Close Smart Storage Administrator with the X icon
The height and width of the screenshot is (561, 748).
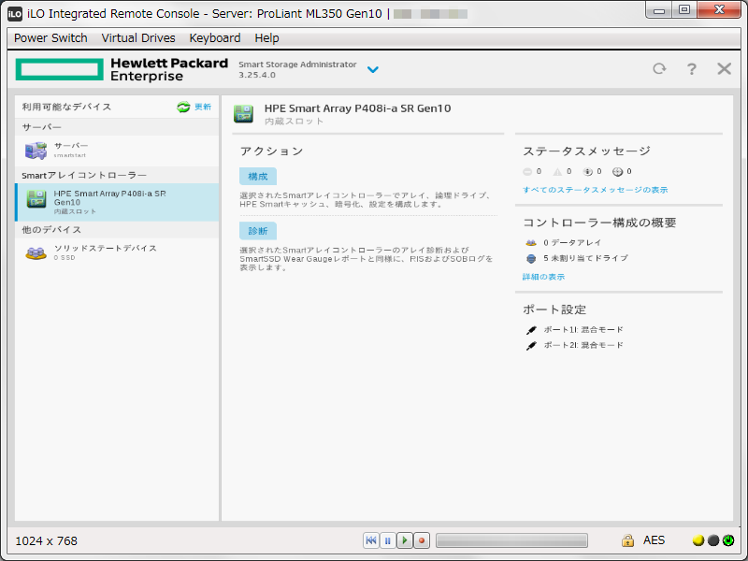pyautogui.click(x=724, y=68)
